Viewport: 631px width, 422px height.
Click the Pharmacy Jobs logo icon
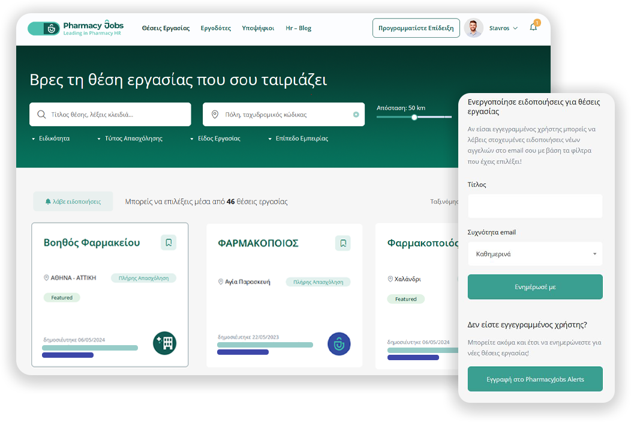pos(44,28)
